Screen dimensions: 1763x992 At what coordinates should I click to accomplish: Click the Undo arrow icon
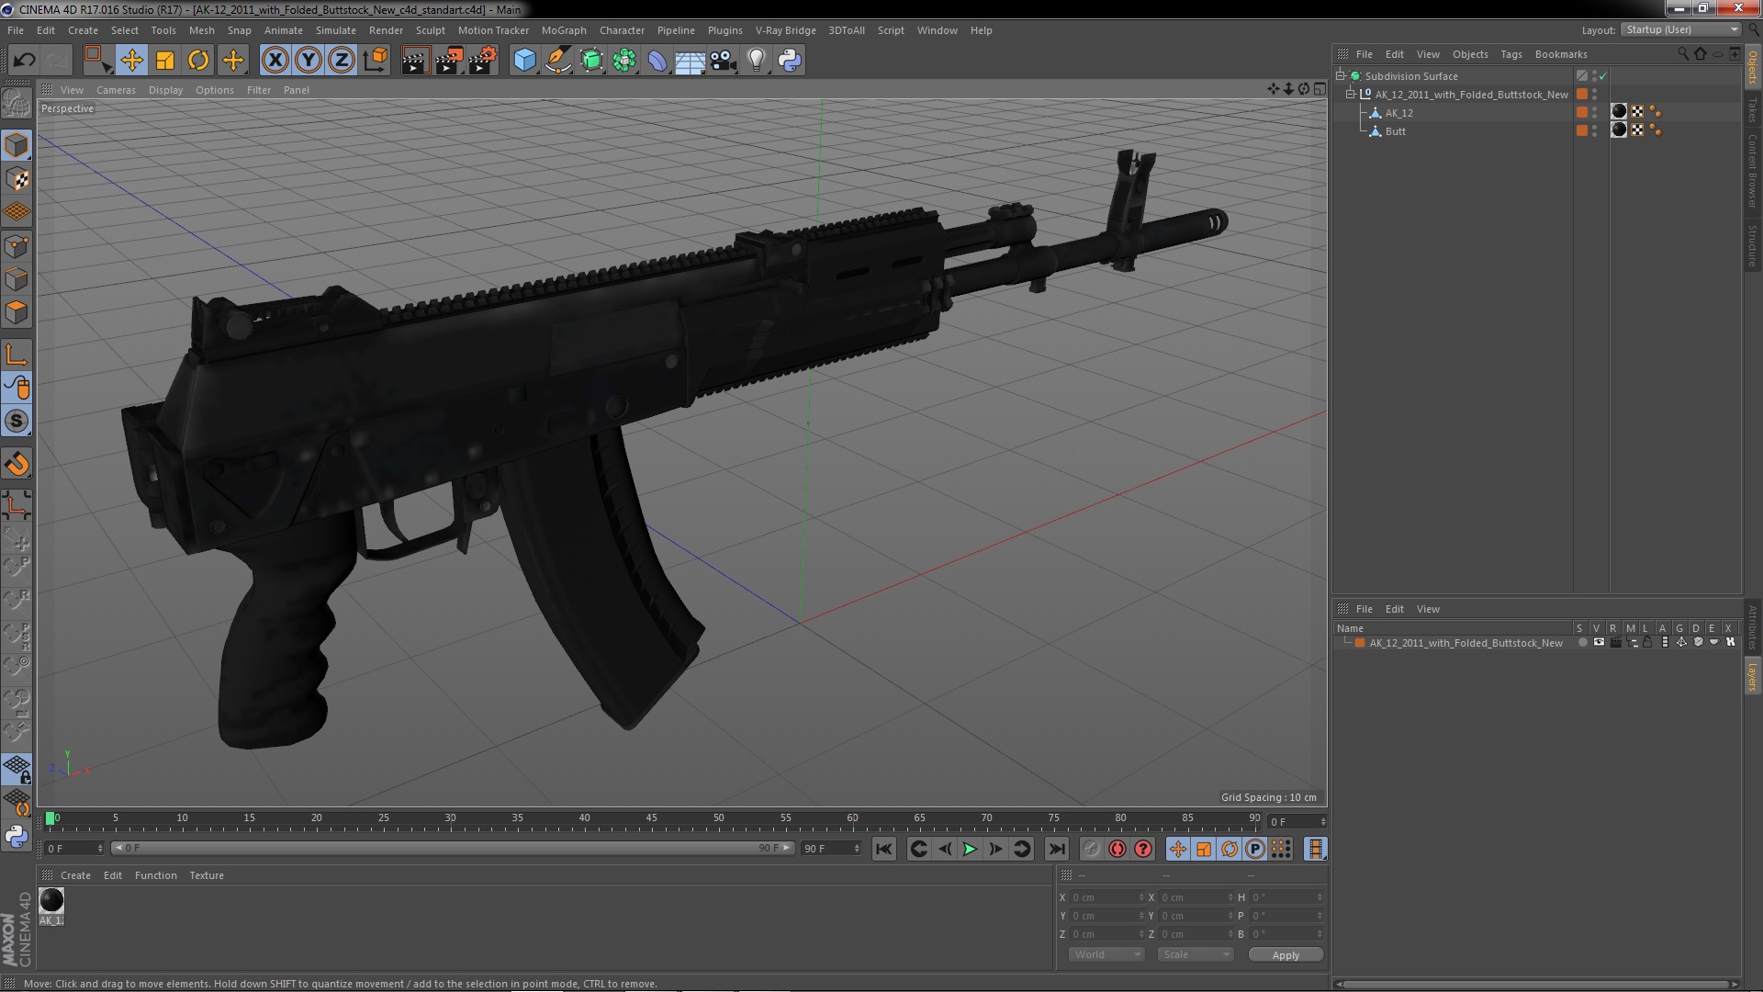pos(24,61)
